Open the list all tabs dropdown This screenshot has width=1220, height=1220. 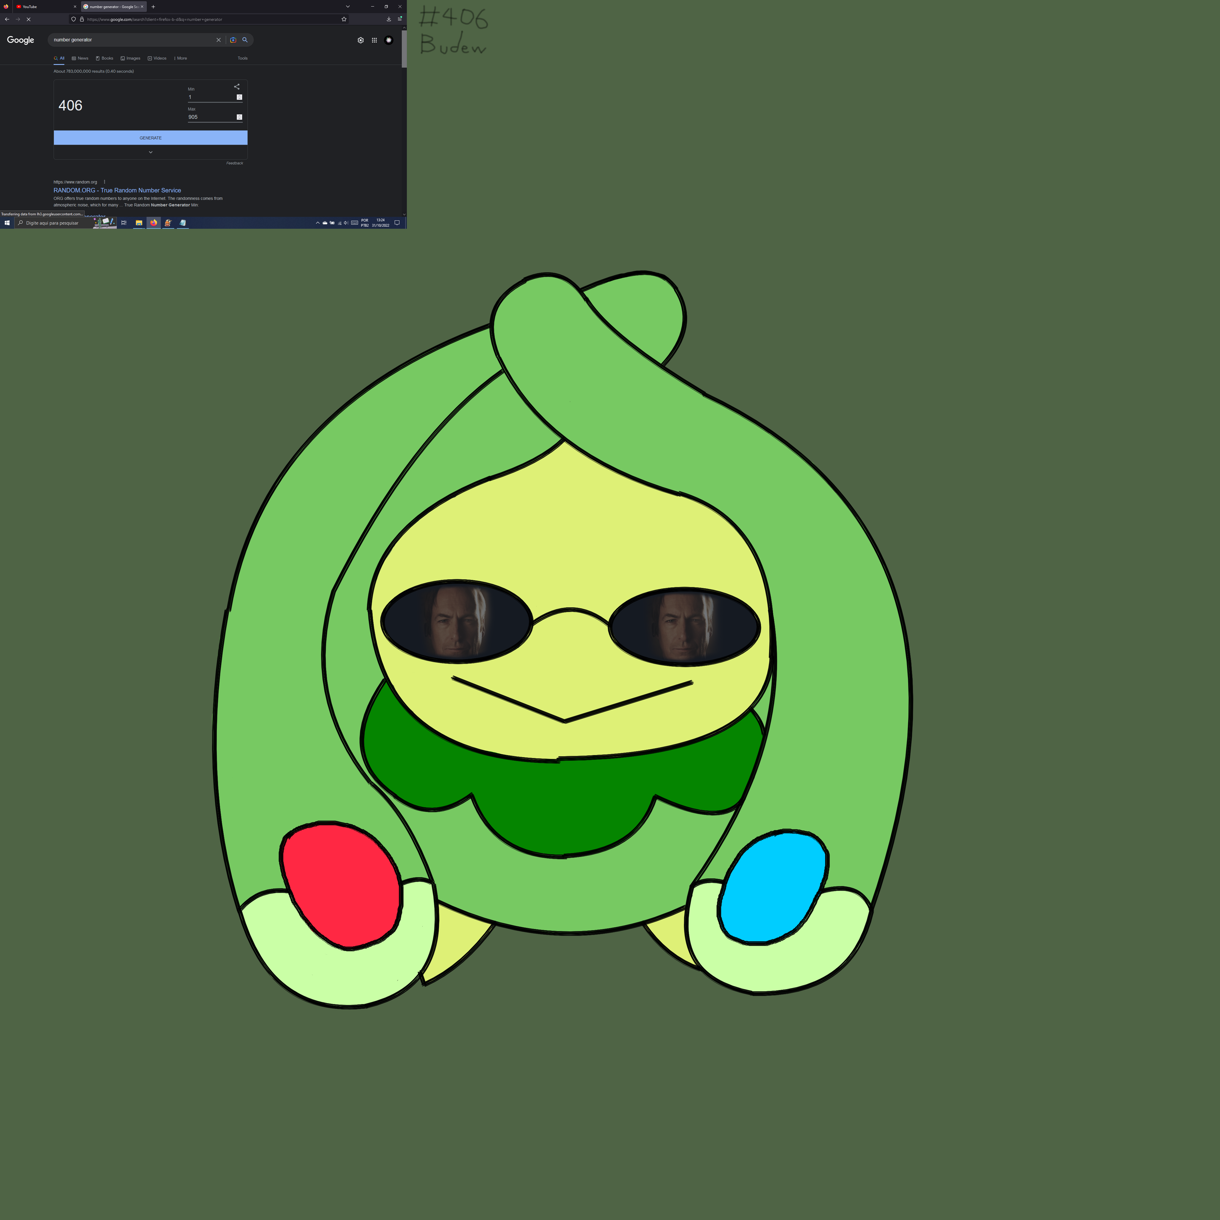[x=347, y=6]
